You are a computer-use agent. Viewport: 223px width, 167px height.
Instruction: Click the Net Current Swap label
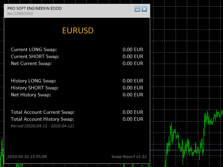click(31, 63)
